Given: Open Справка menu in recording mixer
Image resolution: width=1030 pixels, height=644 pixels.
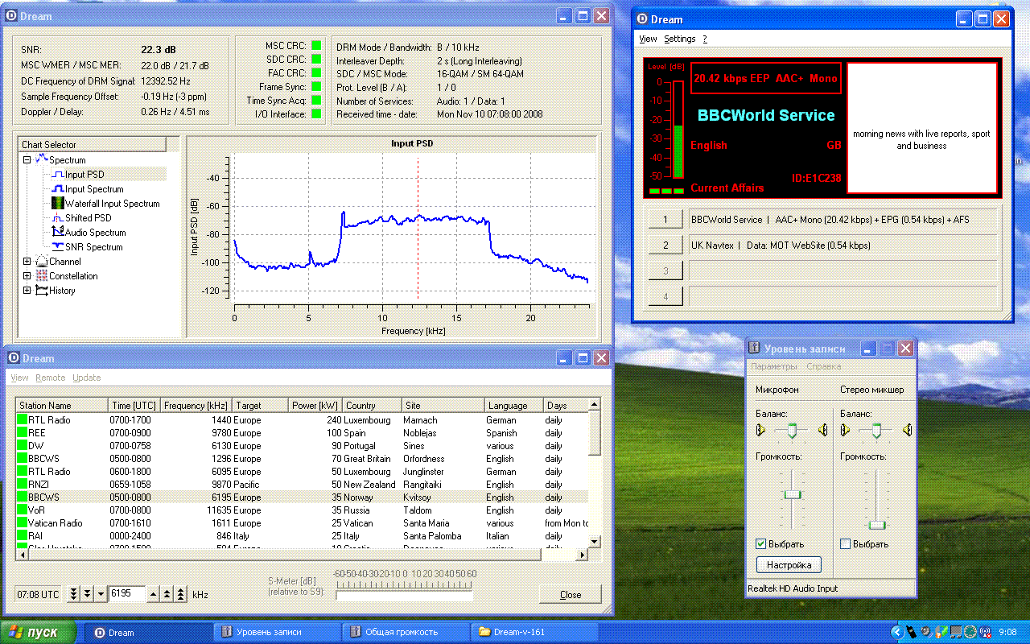Looking at the screenshot, I should [824, 366].
